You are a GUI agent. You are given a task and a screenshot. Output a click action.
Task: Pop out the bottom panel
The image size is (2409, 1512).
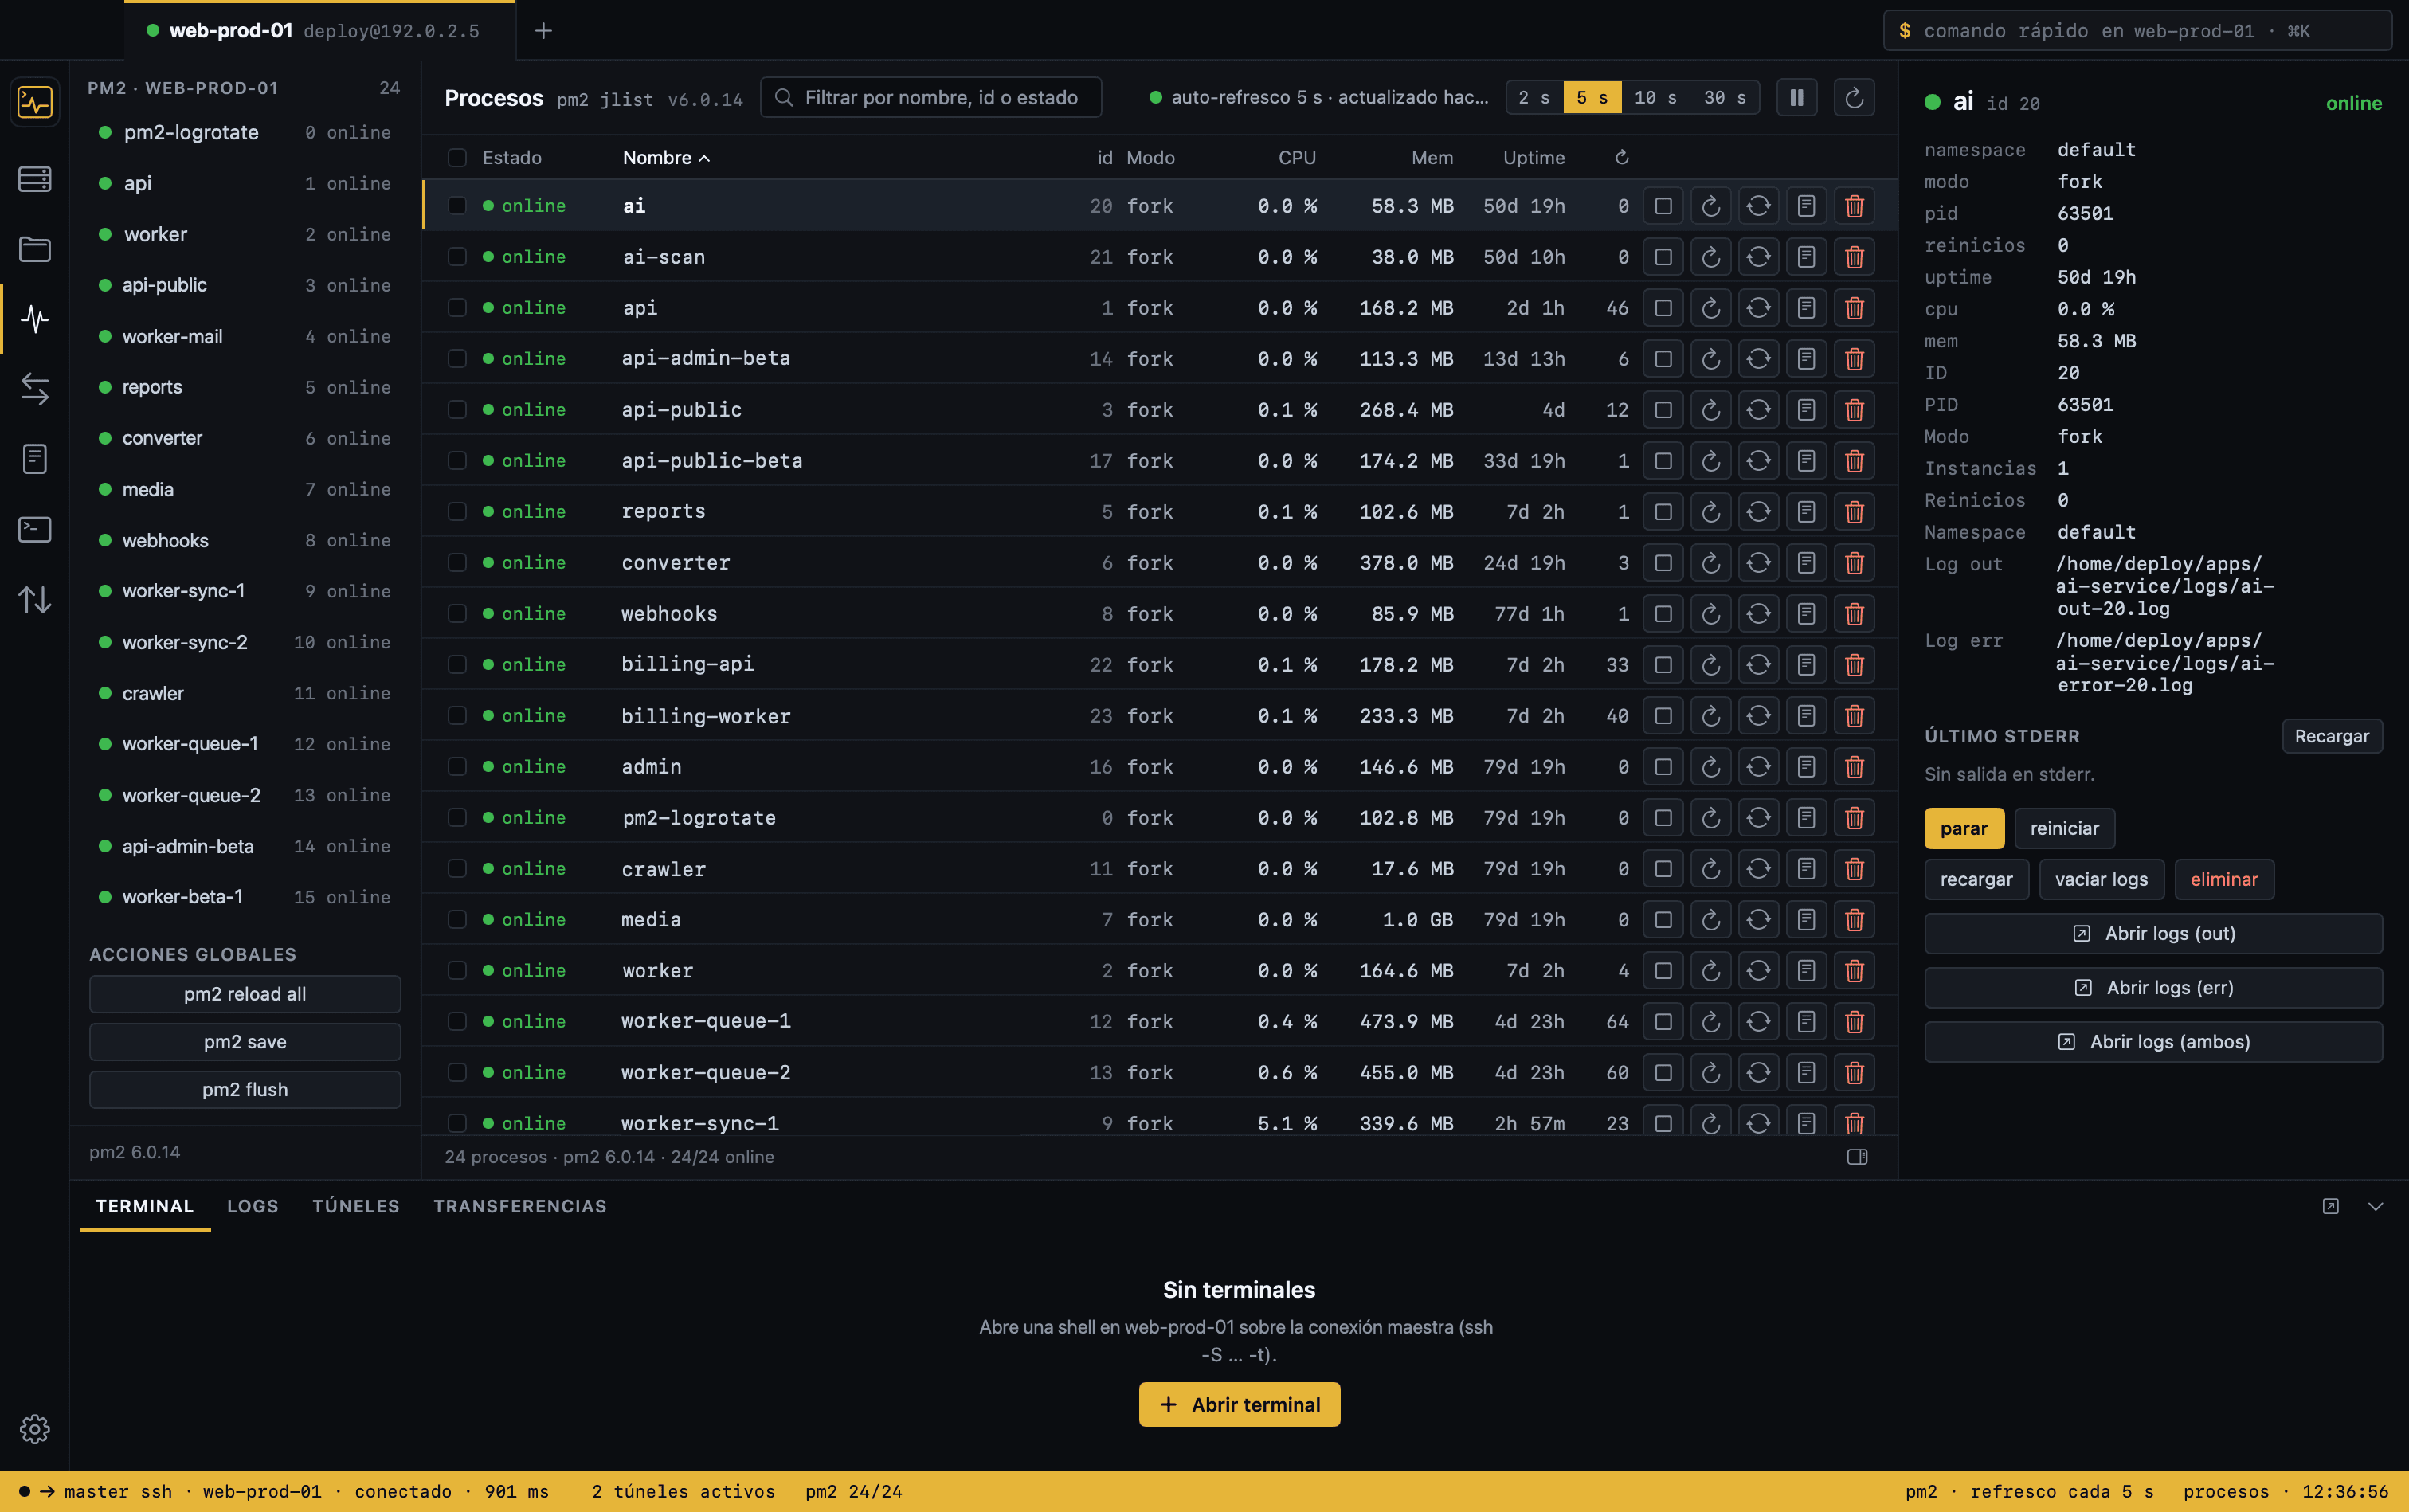2331,1207
